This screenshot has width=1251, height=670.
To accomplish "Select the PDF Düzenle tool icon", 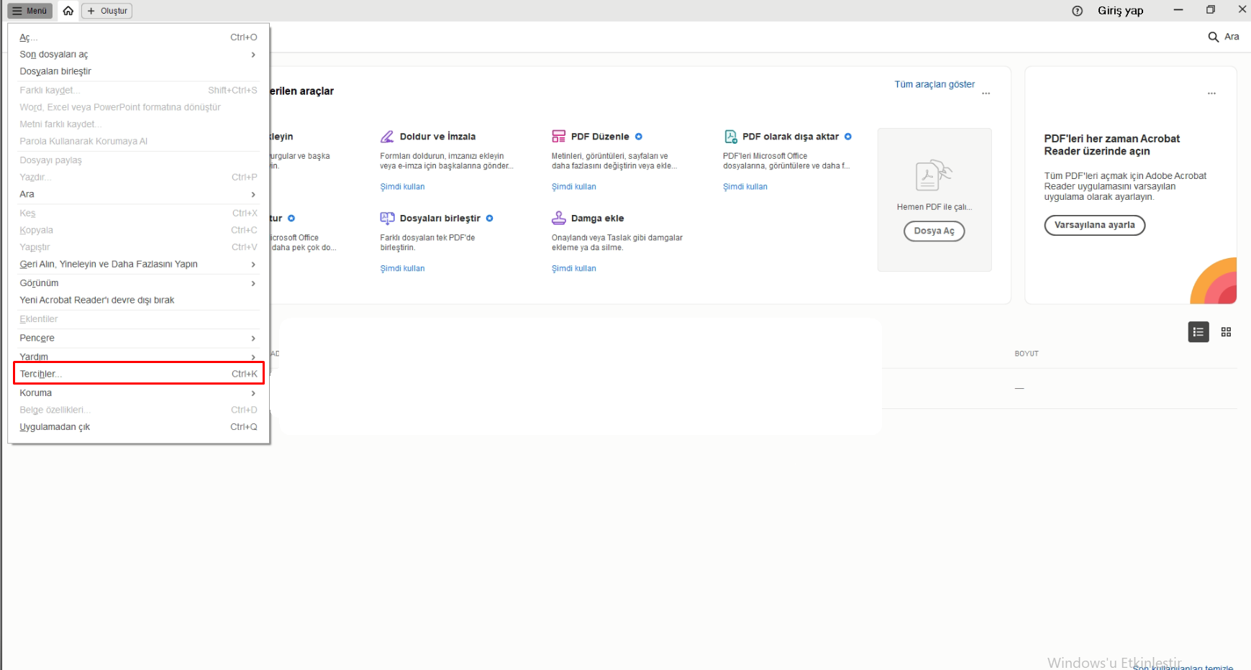I will (x=558, y=137).
